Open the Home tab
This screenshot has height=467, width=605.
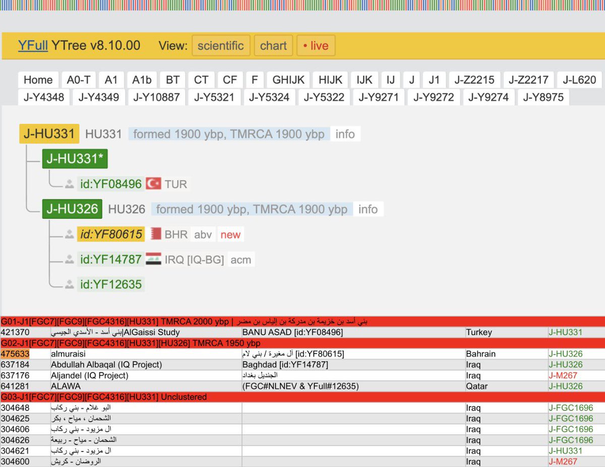pyautogui.click(x=38, y=80)
